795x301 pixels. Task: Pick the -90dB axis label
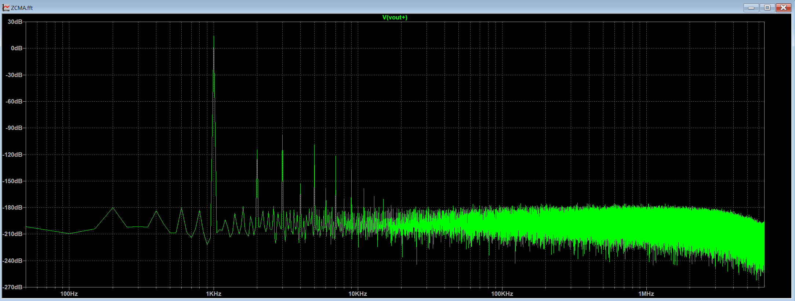click(x=14, y=128)
